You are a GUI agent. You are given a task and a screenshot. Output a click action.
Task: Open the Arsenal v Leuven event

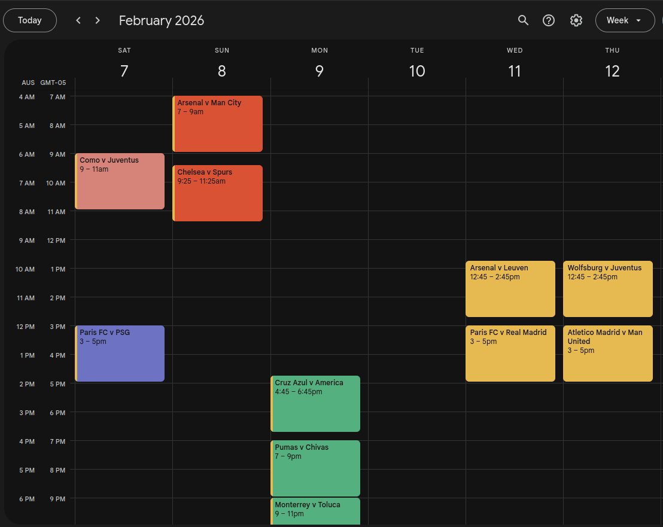pyautogui.click(x=510, y=288)
